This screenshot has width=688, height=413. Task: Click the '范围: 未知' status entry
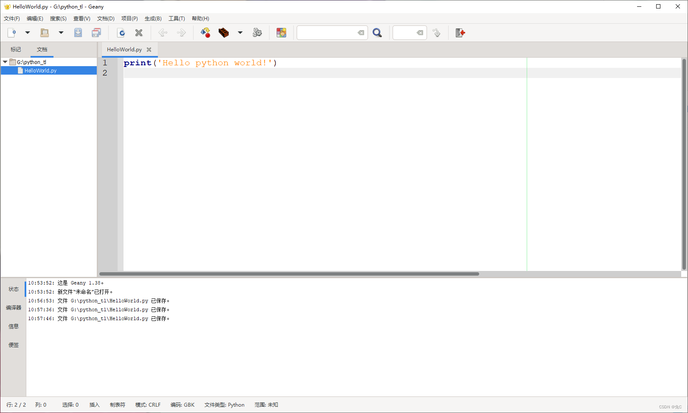266,405
